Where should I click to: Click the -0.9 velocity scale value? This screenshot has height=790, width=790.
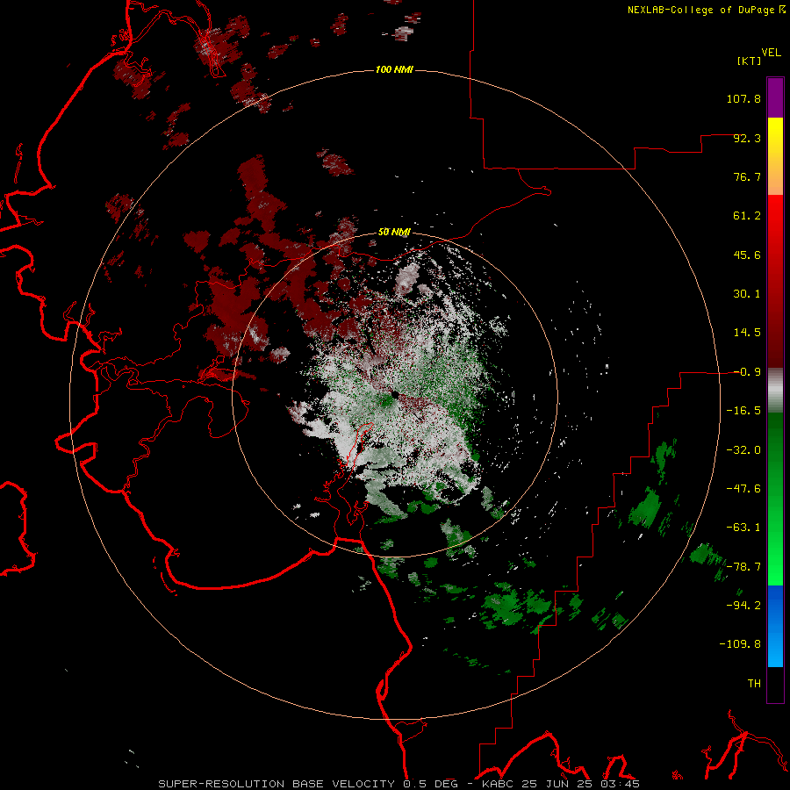(747, 372)
